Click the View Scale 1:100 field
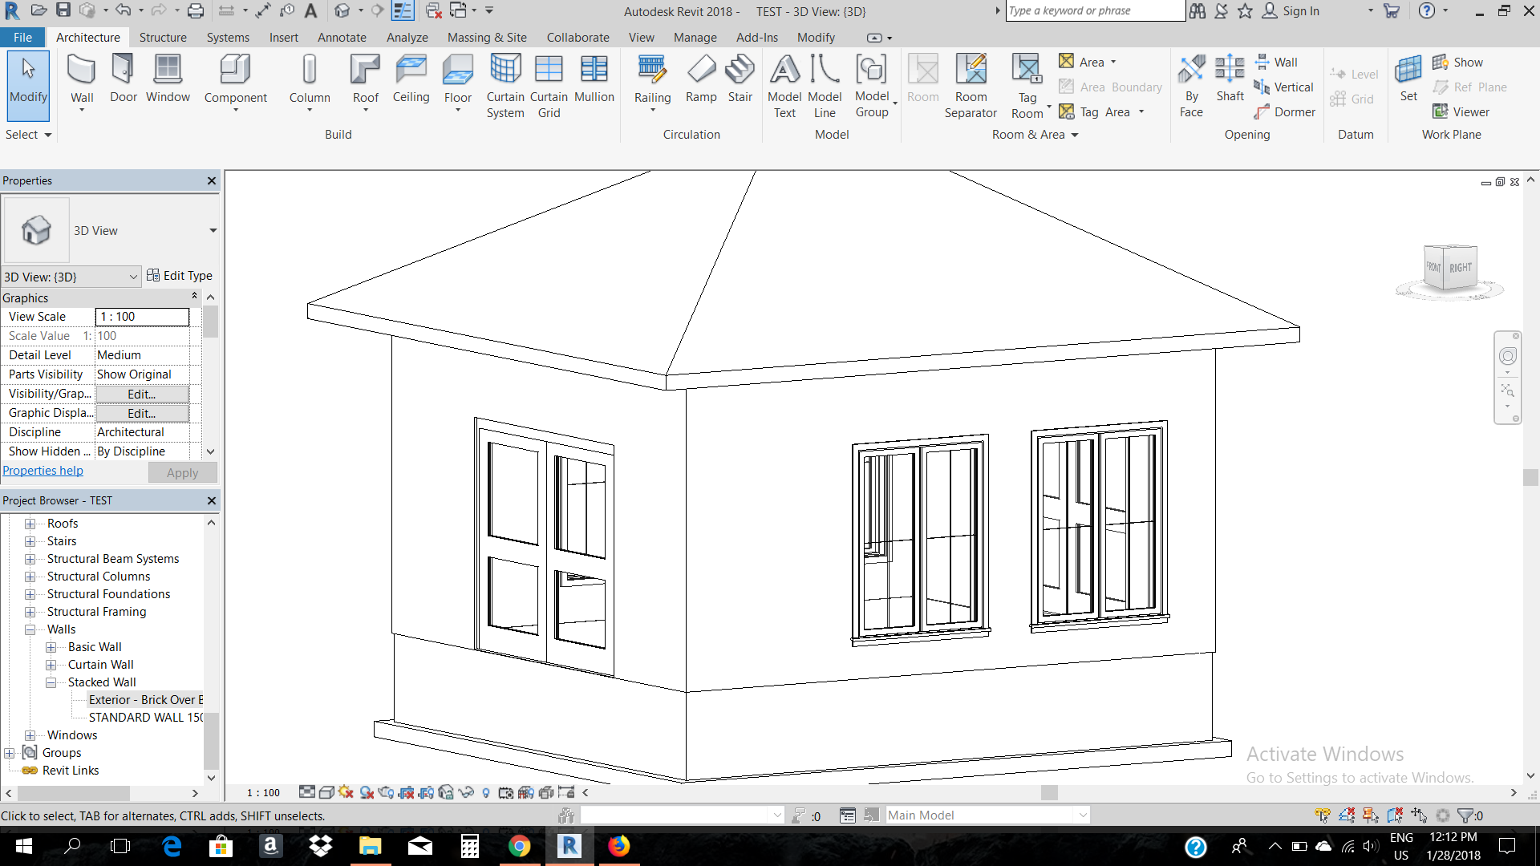Image resolution: width=1540 pixels, height=866 pixels. 142,317
